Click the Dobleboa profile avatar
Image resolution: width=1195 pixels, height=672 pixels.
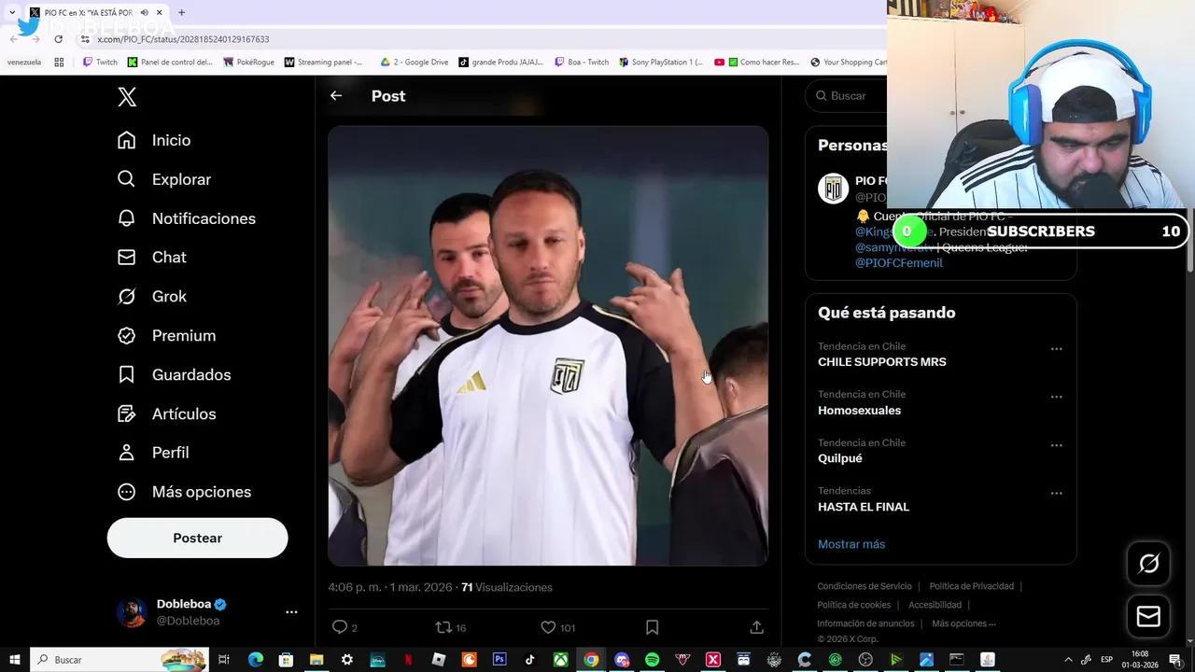point(132,612)
